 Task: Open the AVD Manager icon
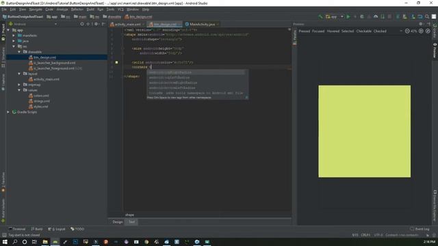[404, 16]
